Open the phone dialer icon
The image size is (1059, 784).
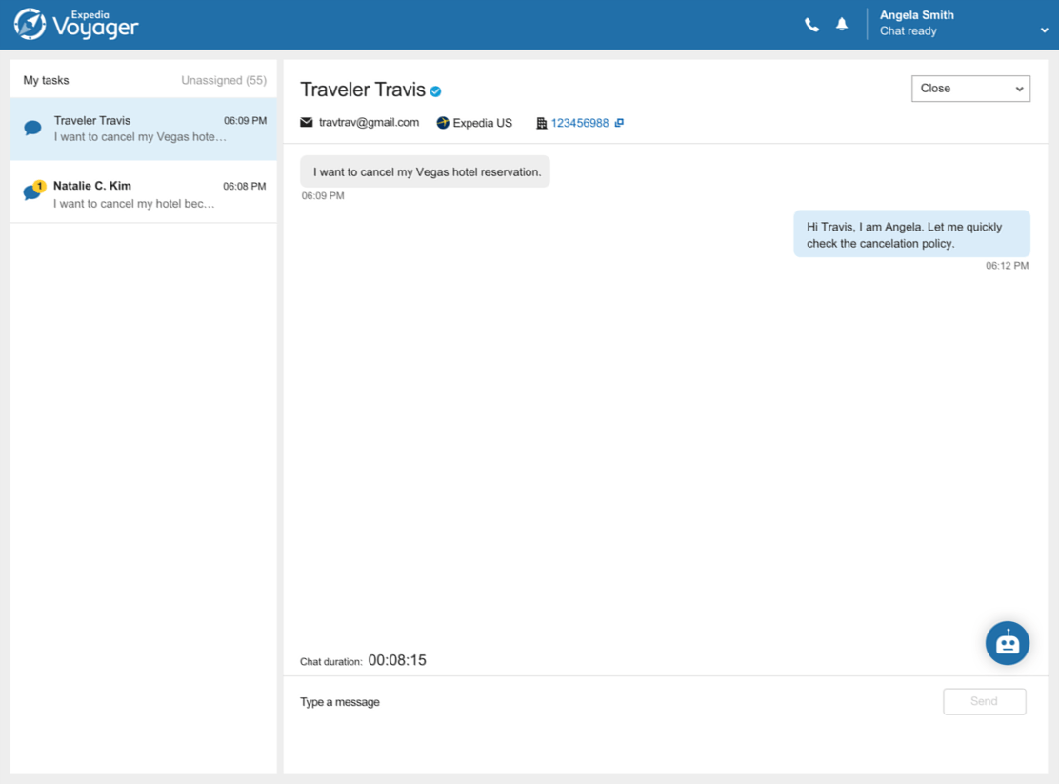(x=811, y=24)
